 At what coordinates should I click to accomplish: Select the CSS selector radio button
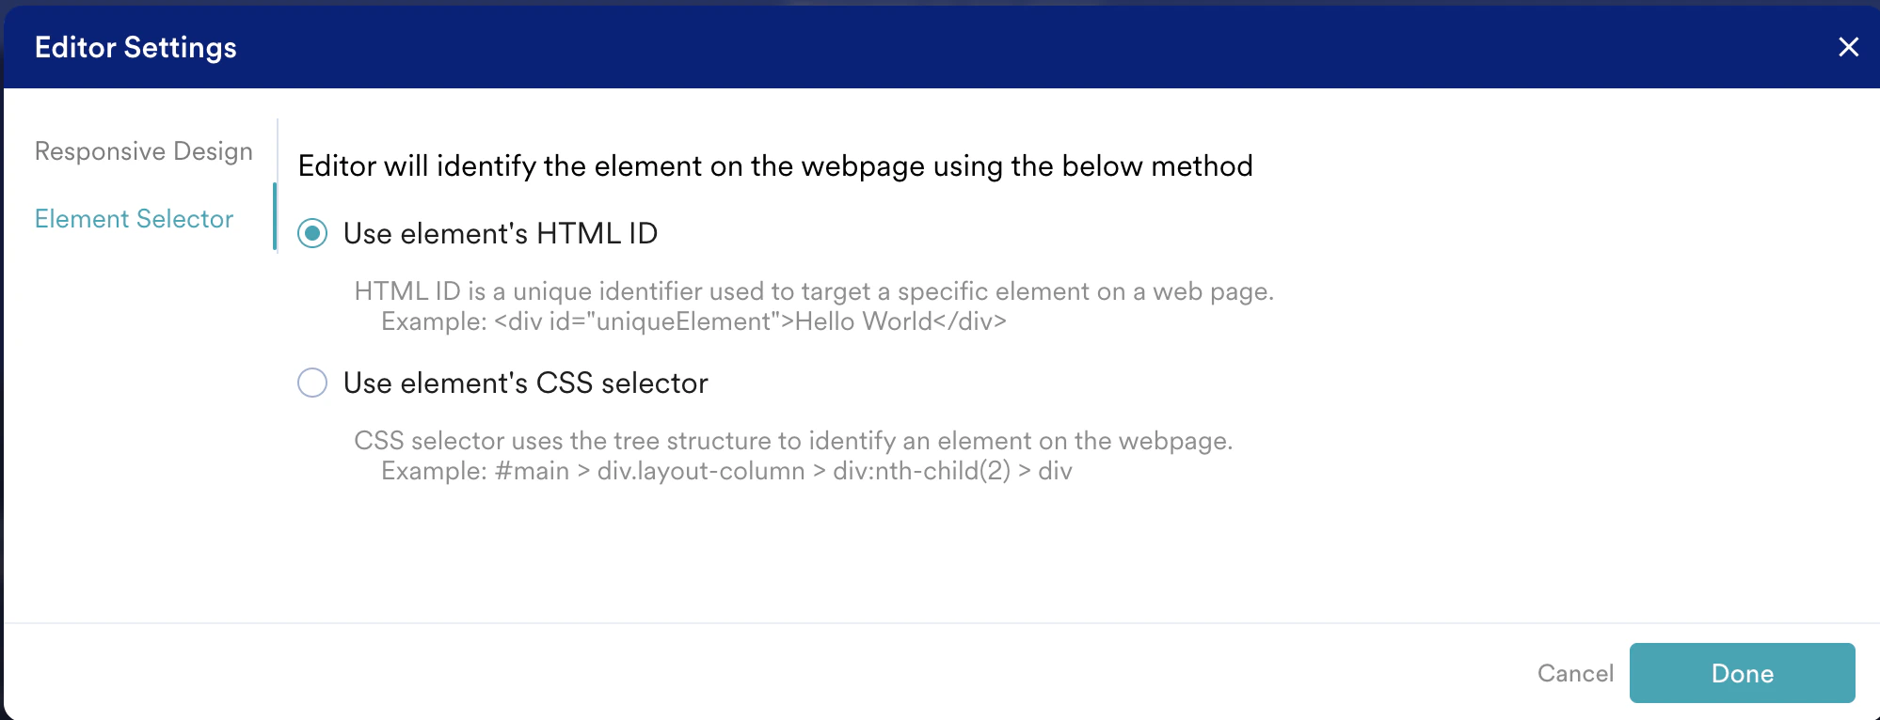click(312, 383)
